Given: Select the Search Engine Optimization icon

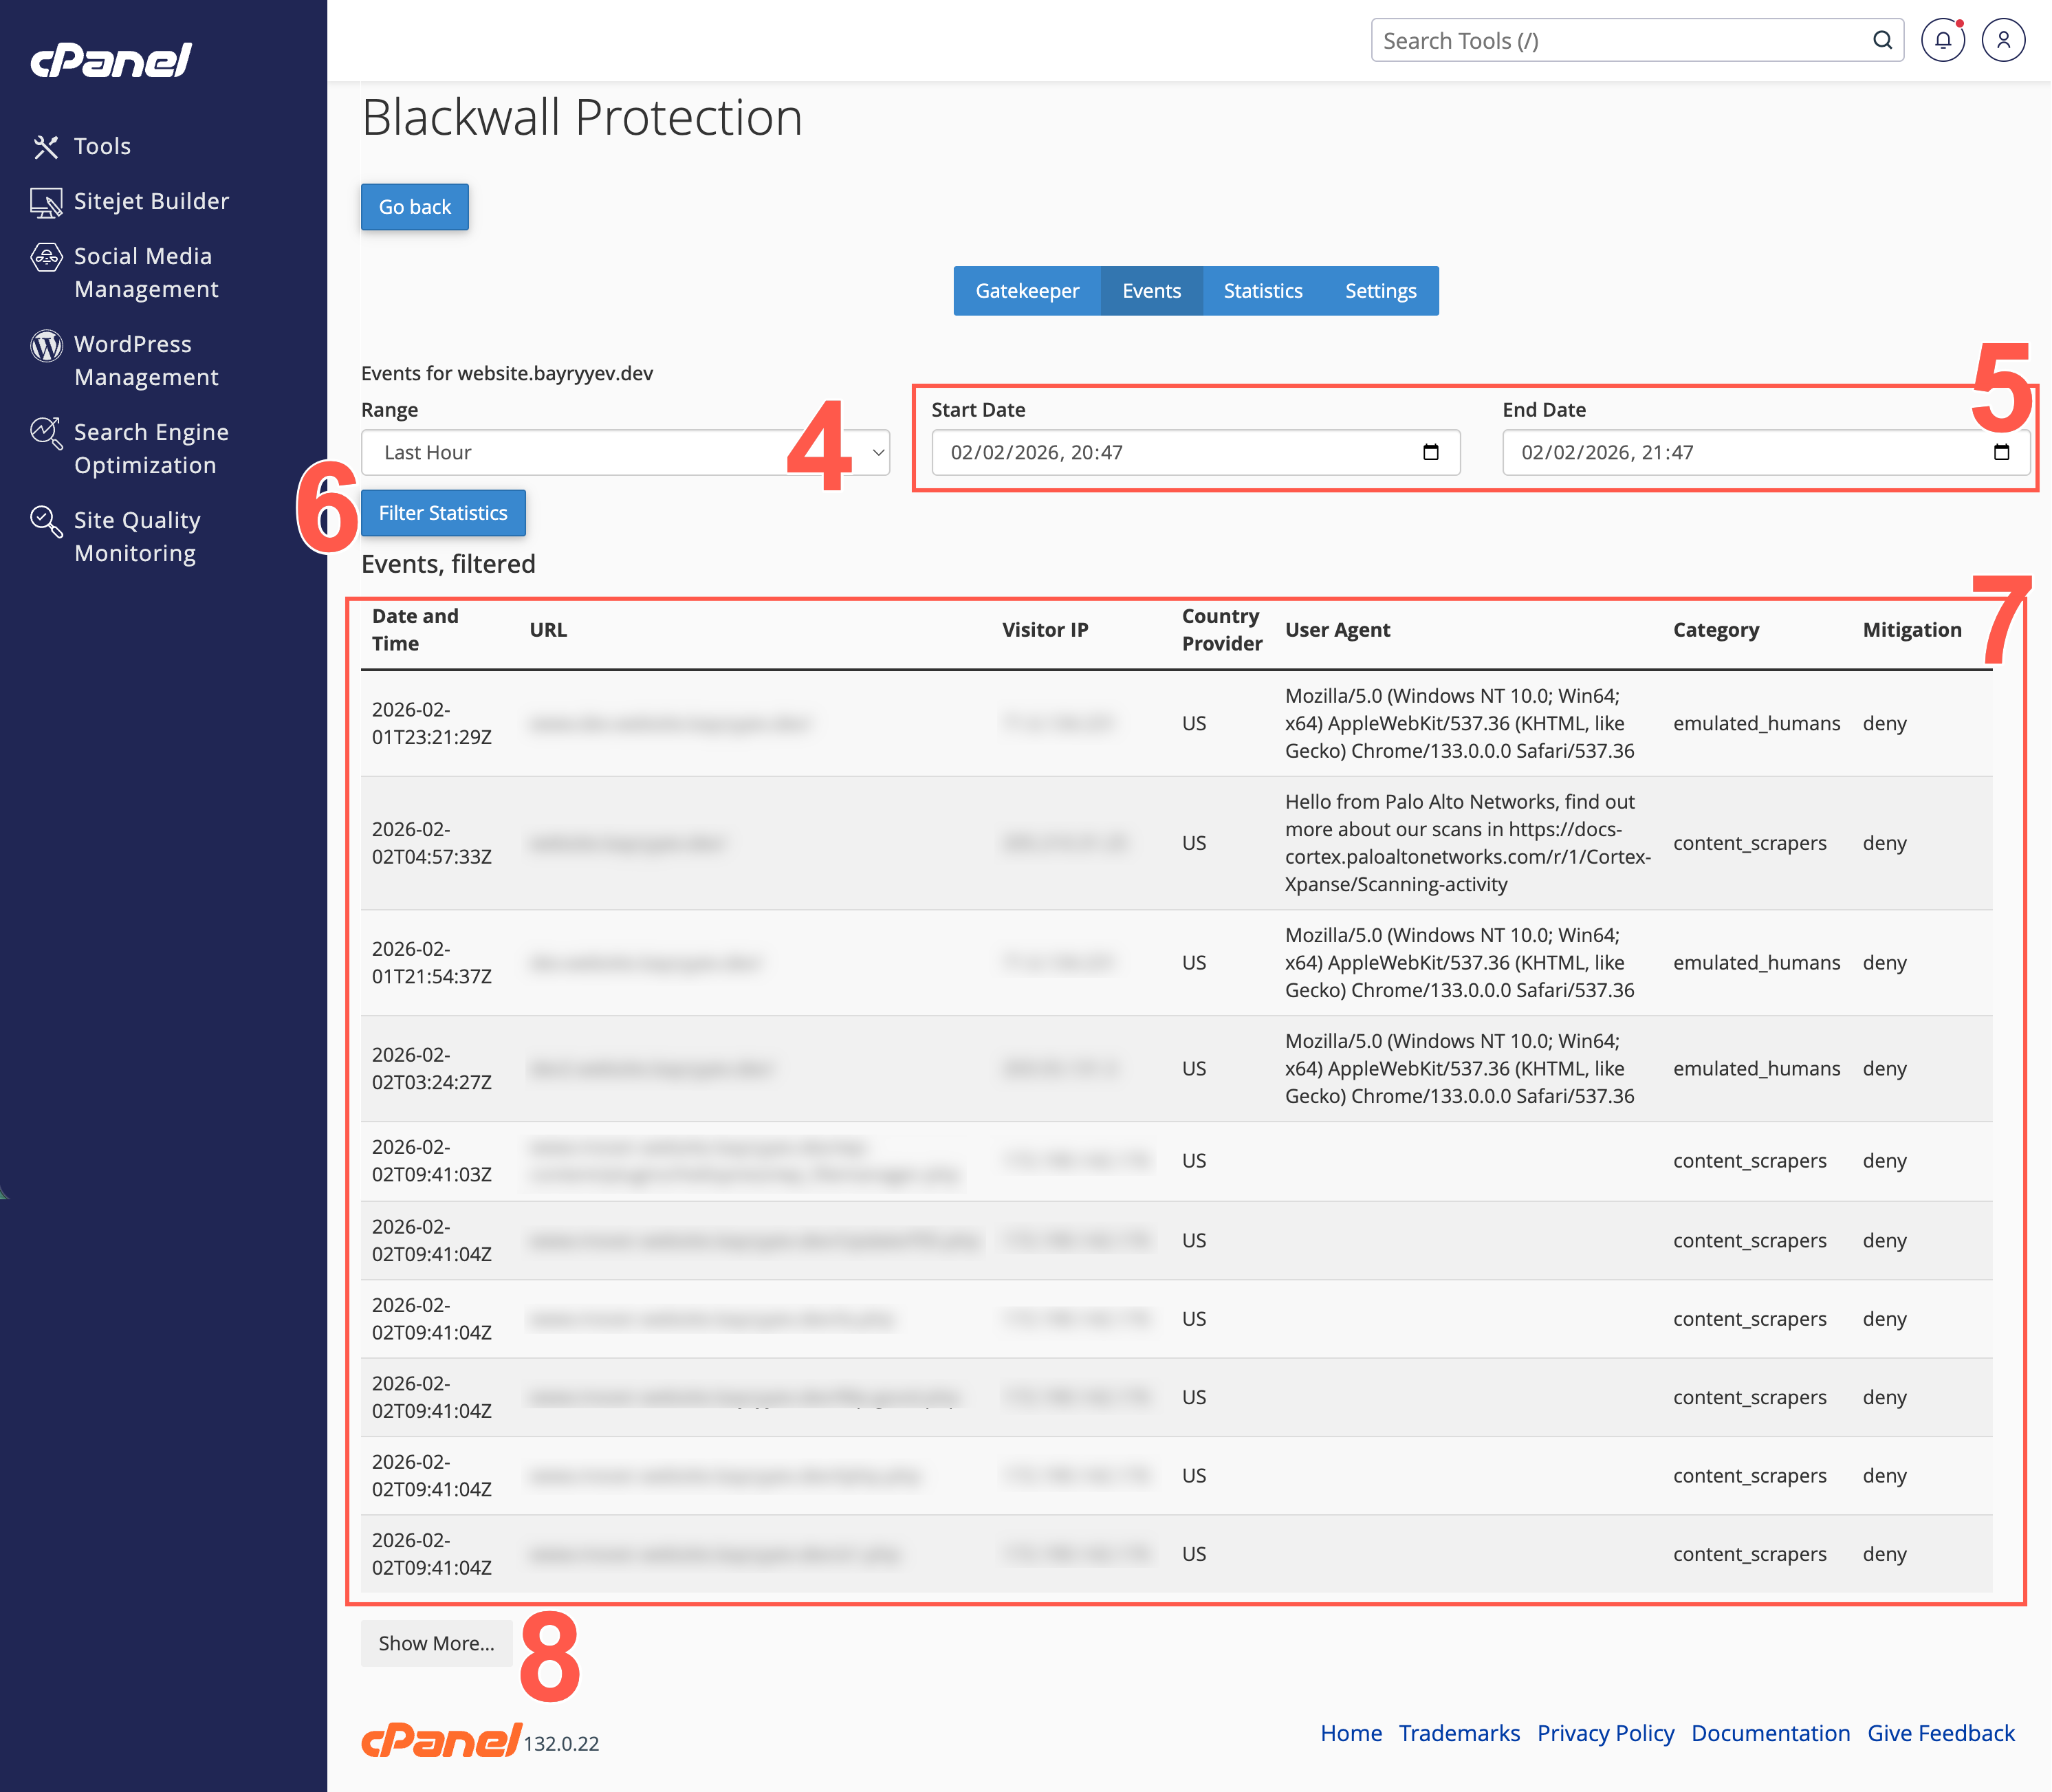Looking at the screenshot, I should (45, 433).
